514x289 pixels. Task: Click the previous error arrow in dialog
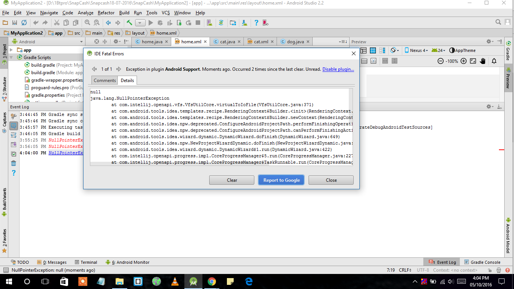point(94,69)
